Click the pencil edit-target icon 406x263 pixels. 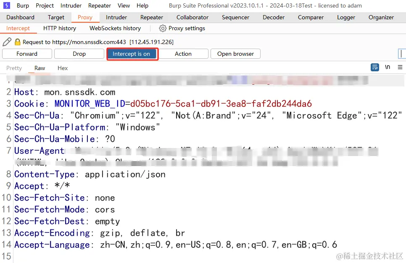coord(7,42)
